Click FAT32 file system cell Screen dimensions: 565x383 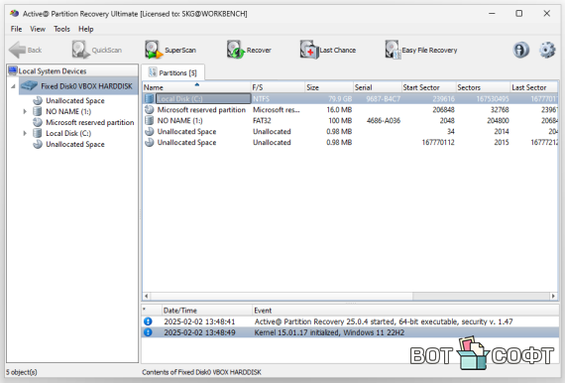[262, 120]
